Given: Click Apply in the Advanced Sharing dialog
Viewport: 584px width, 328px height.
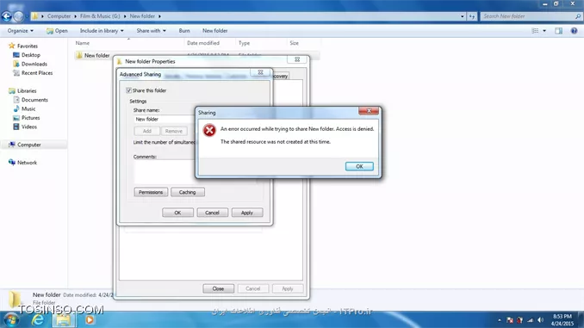Looking at the screenshot, I should click(x=247, y=213).
